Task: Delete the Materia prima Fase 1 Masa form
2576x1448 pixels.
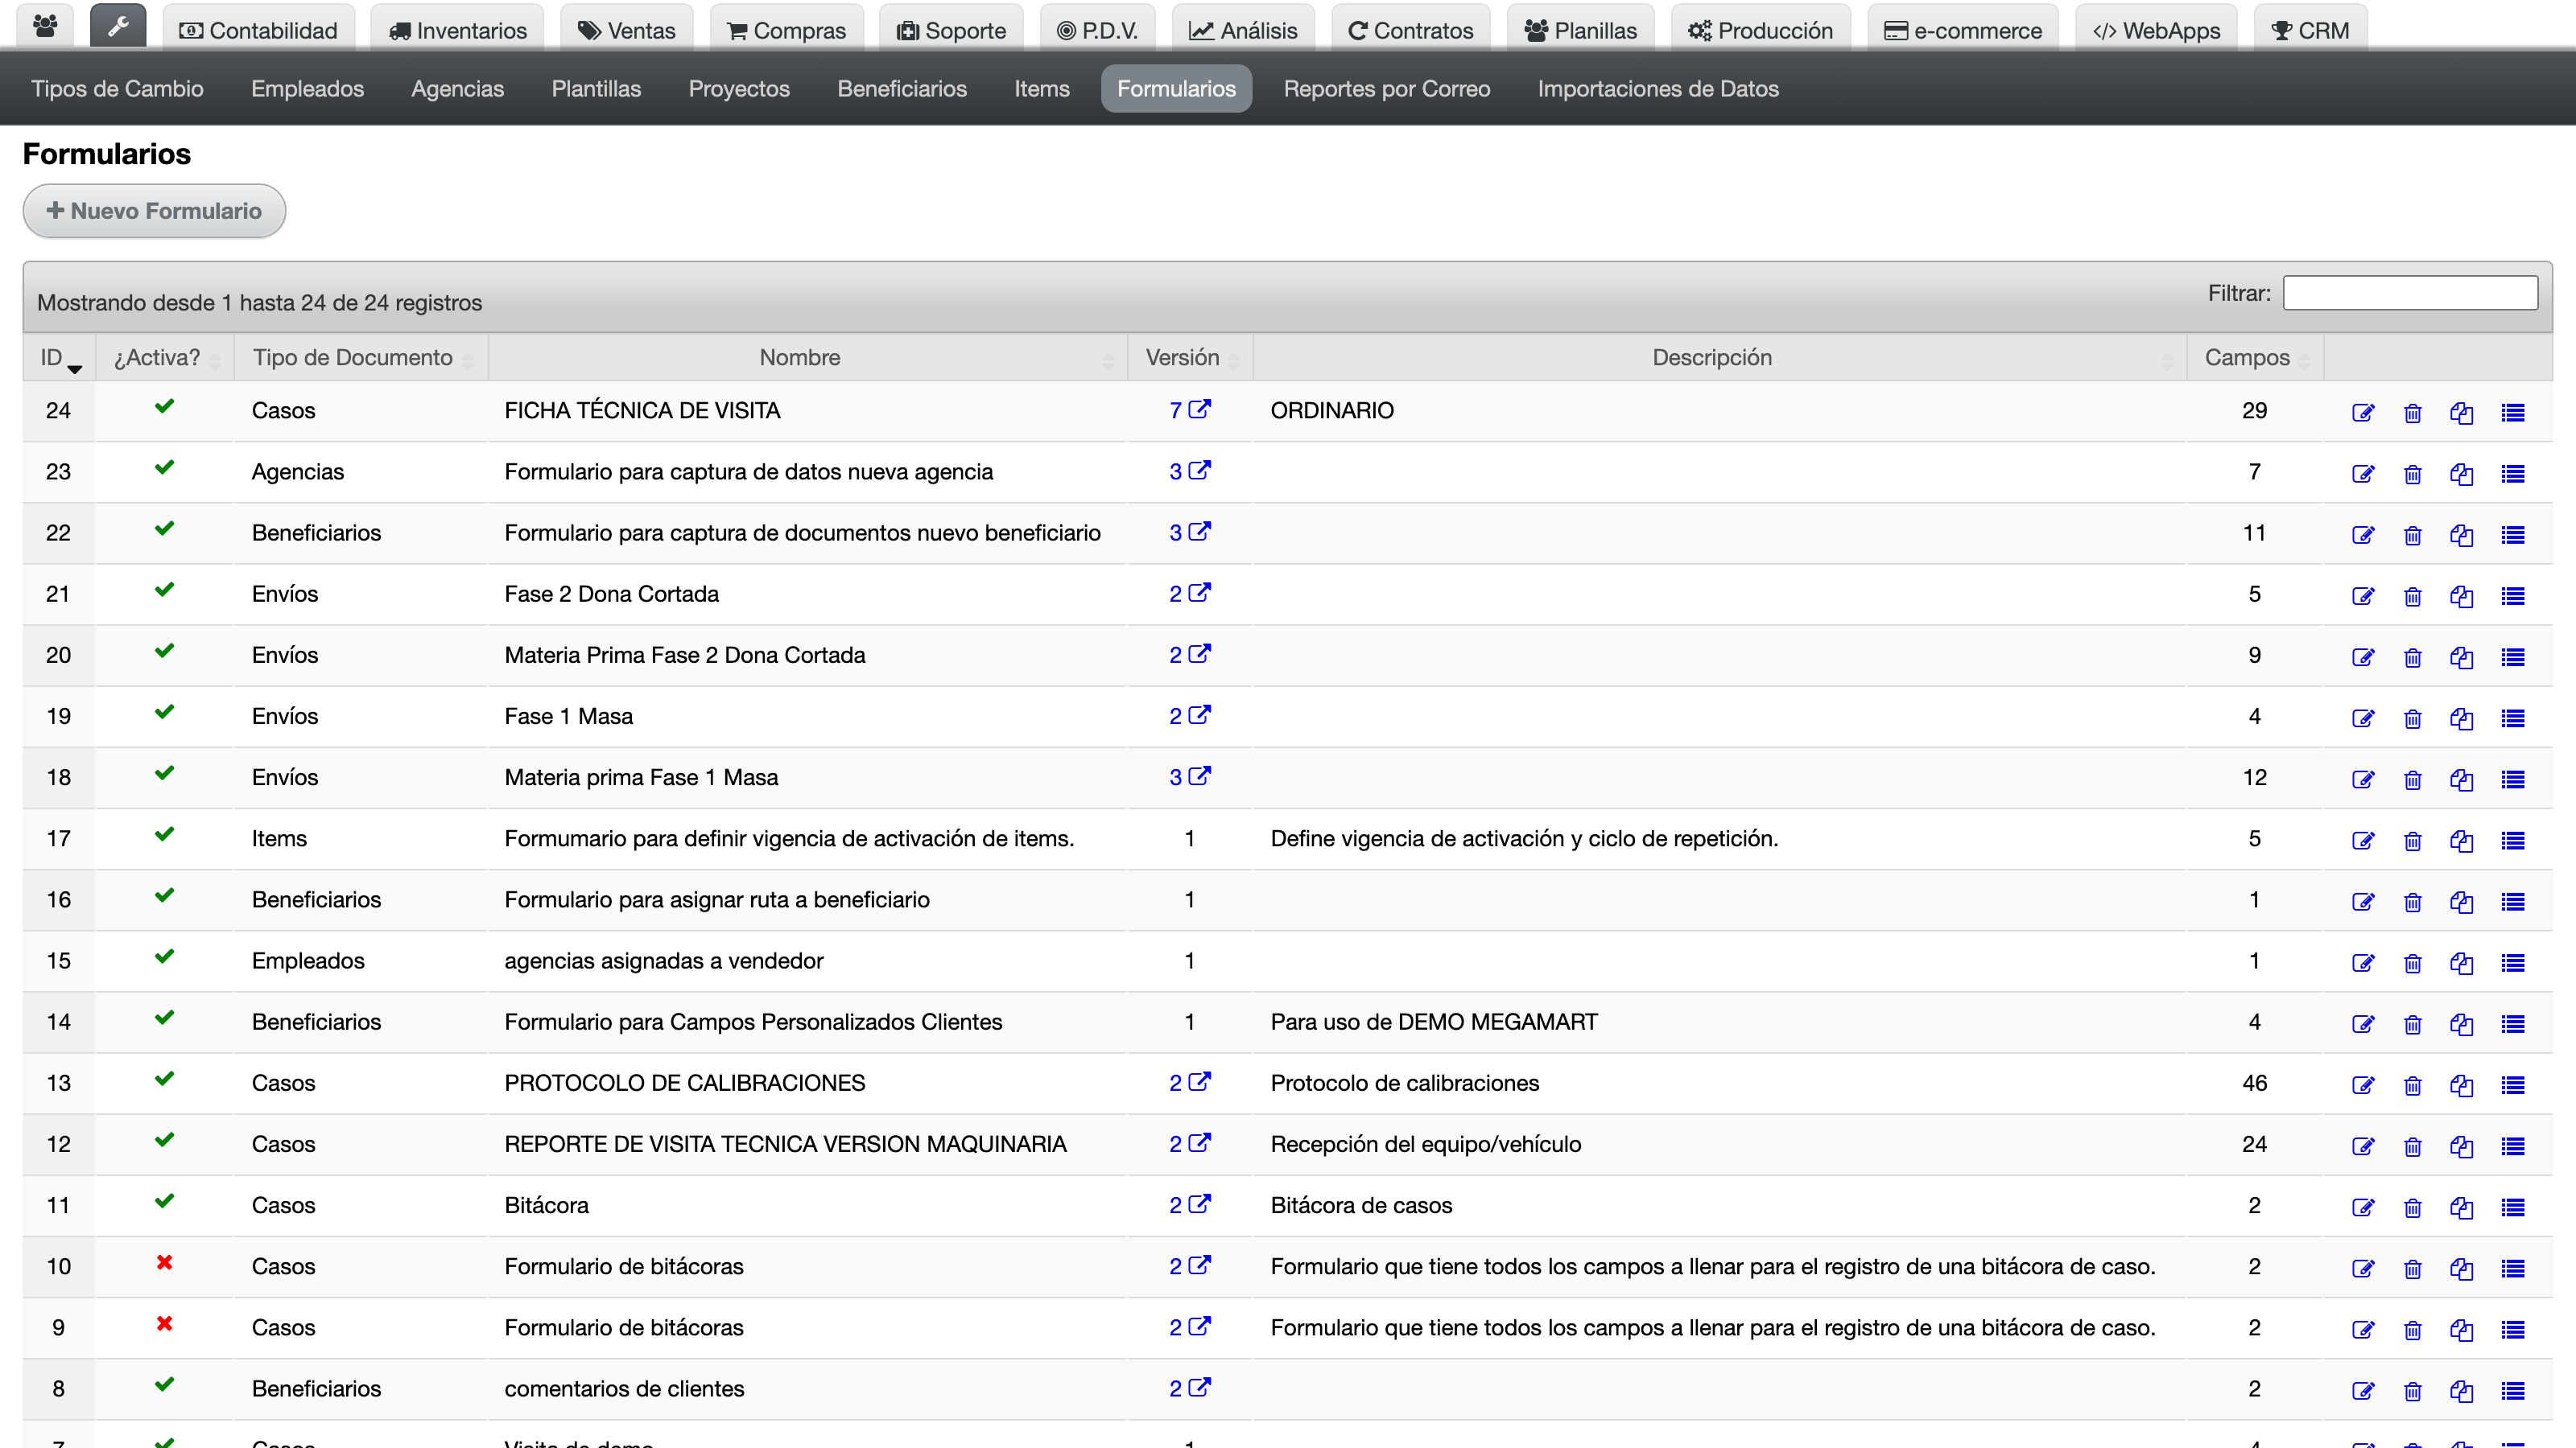Action: point(2412,780)
